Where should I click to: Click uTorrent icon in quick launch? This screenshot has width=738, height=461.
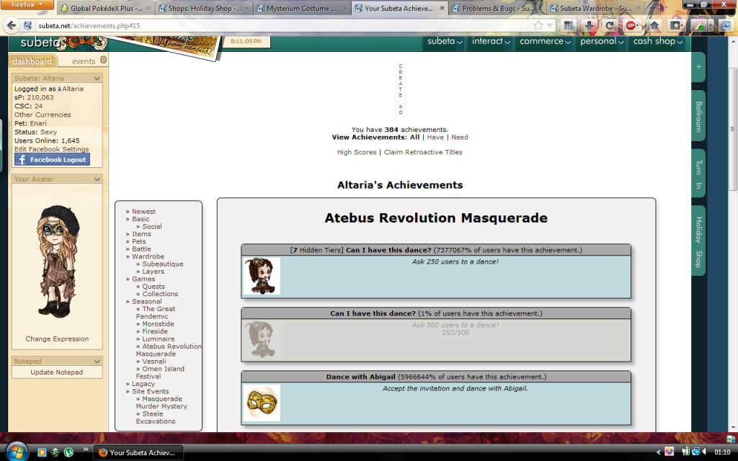pos(68,452)
